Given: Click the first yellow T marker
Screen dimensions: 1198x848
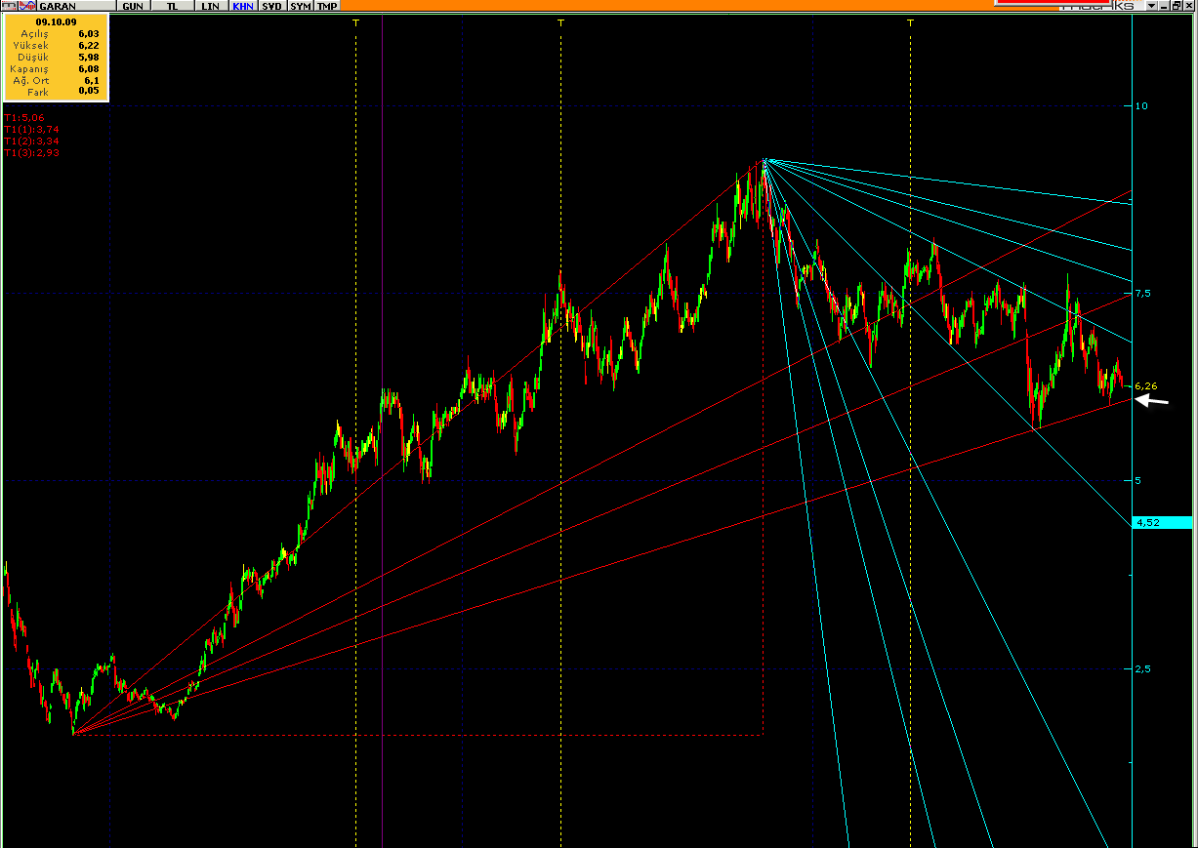Looking at the screenshot, I should click(x=355, y=21).
